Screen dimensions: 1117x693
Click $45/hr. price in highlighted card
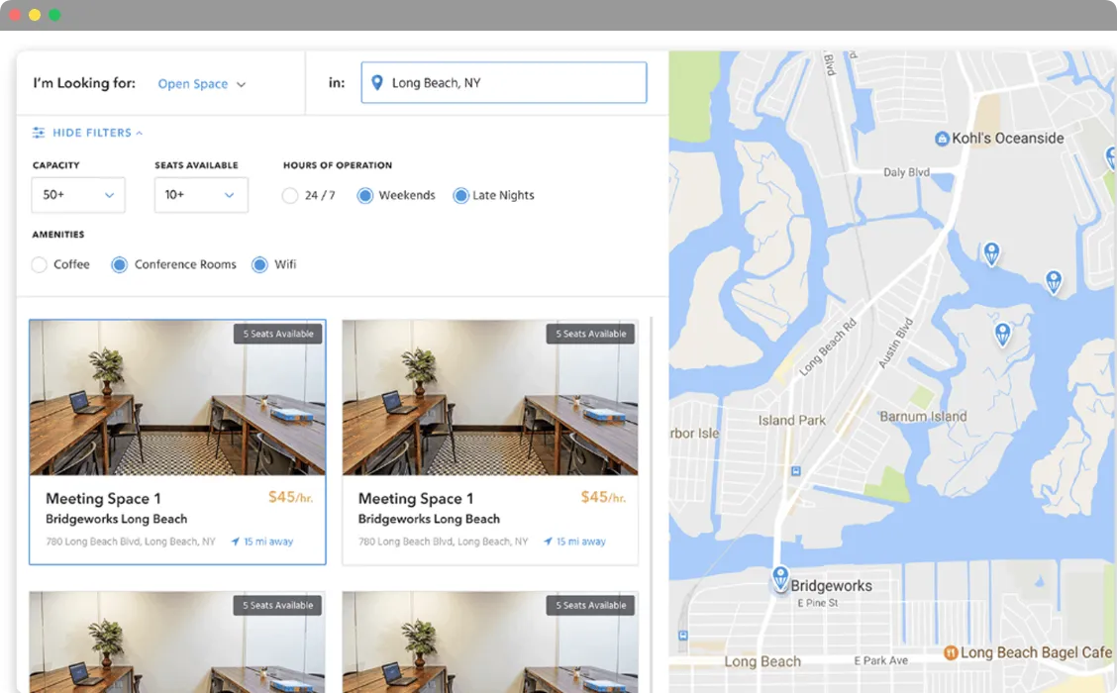tap(291, 497)
